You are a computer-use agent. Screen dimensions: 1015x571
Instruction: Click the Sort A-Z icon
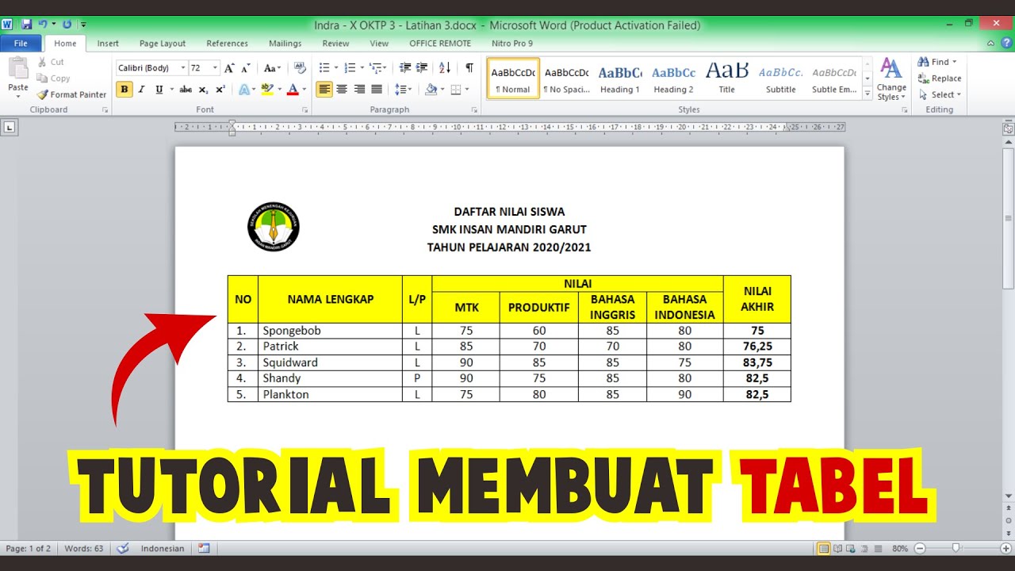pos(445,68)
